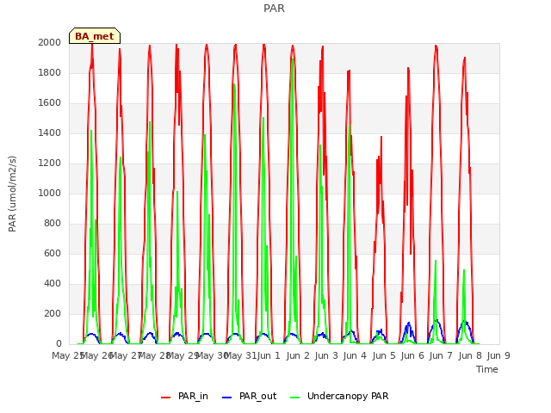The width and height of the screenshot is (551, 413).
Task: Click the Time x-axis title
Action: tap(486, 369)
